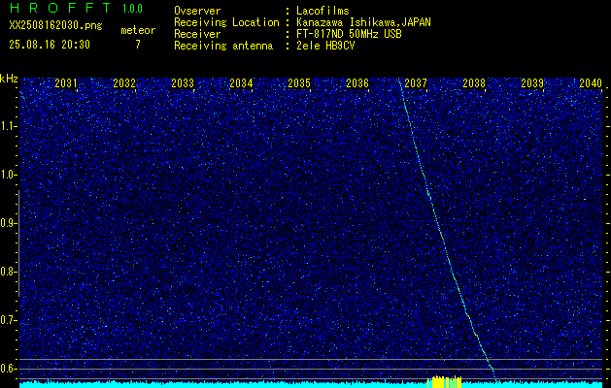611x388 pixels.
Task: Click the 2039 time marker
Action: click(x=532, y=83)
